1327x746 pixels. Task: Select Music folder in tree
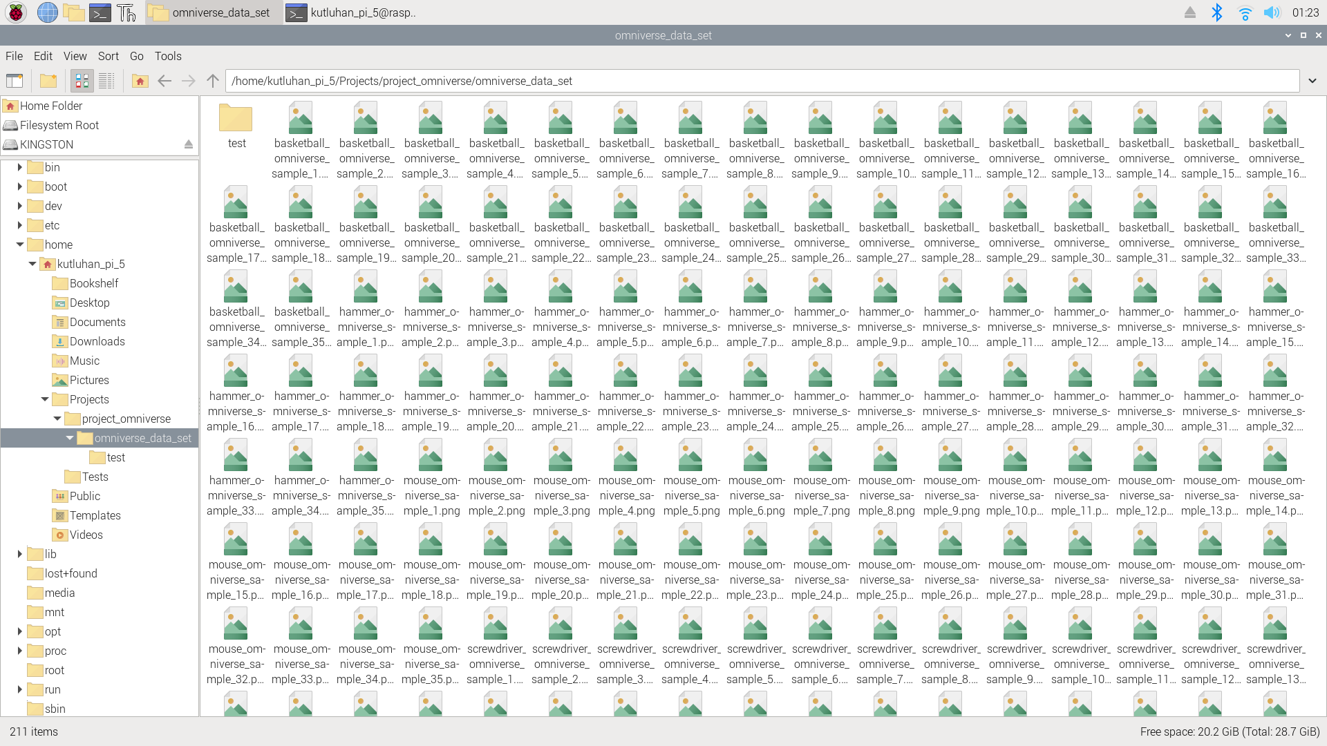[x=84, y=361]
